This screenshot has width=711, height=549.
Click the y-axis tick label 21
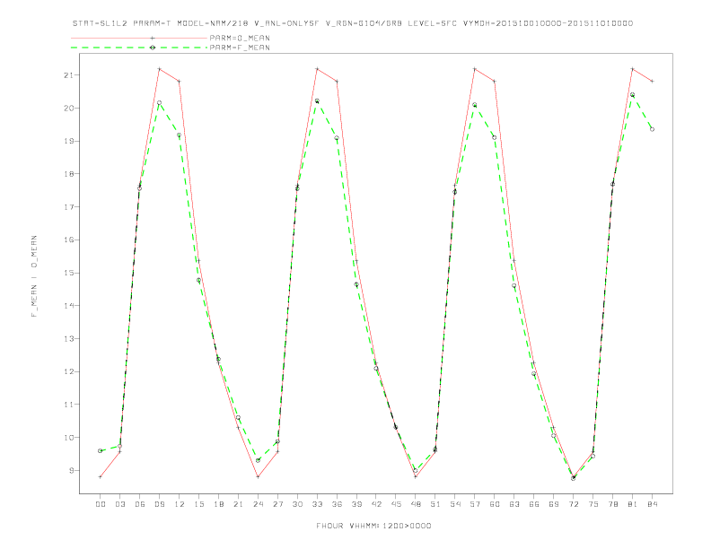tap(68, 75)
